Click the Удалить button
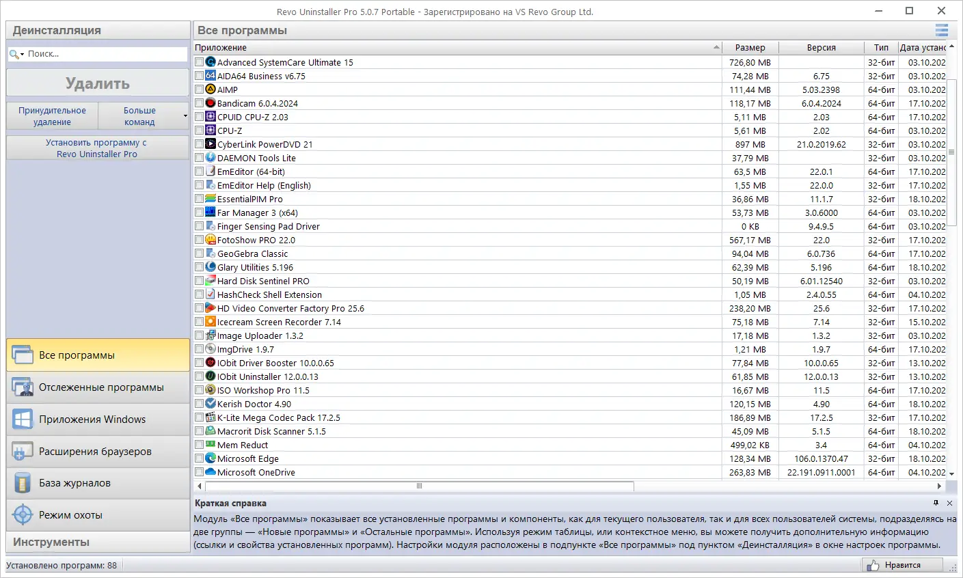 coord(98,83)
